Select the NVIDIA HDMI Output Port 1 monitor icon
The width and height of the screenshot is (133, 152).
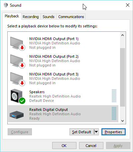(18, 43)
